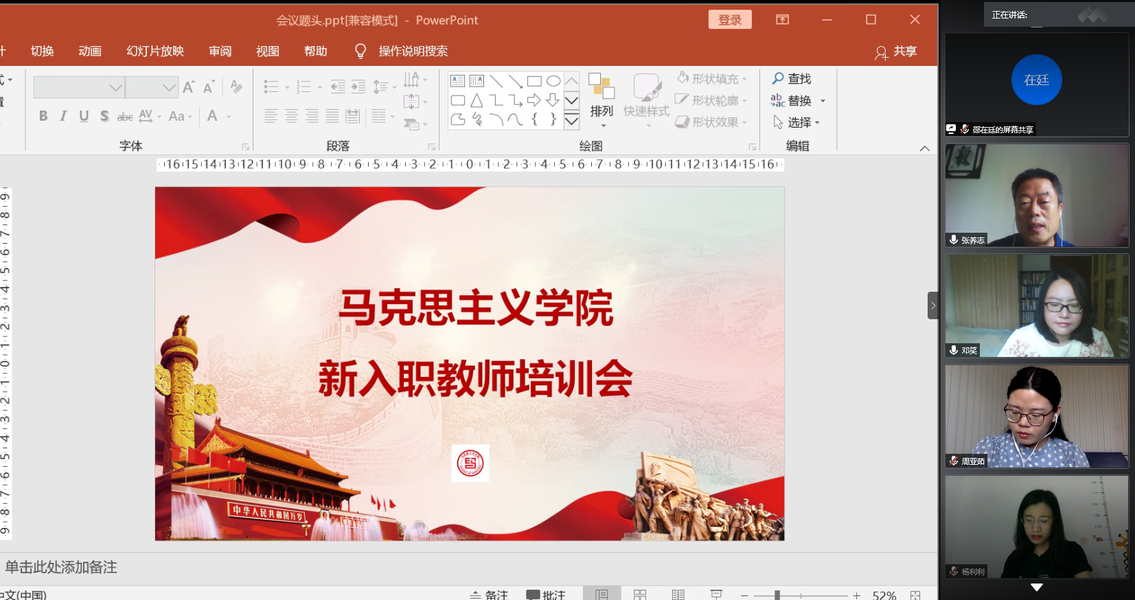Click the zoom slider handle
The height and width of the screenshot is (600, 1135).
[777, 595]
